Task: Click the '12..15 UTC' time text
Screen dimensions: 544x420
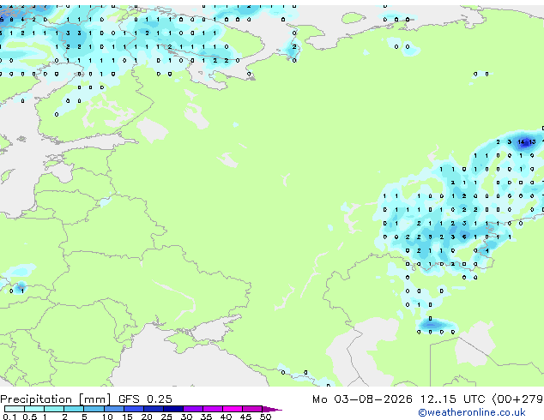Action: [452, 399]
